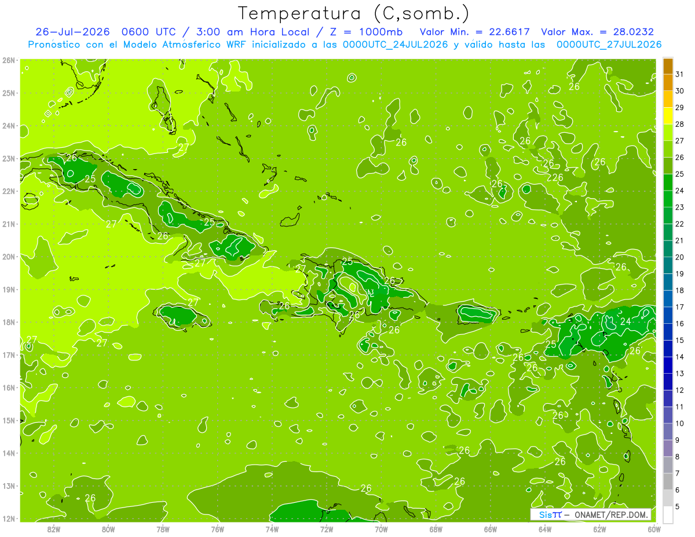695x537 pixels.
Task: Select the date "26-Jul-2026" in header
Action: [72, 32]
